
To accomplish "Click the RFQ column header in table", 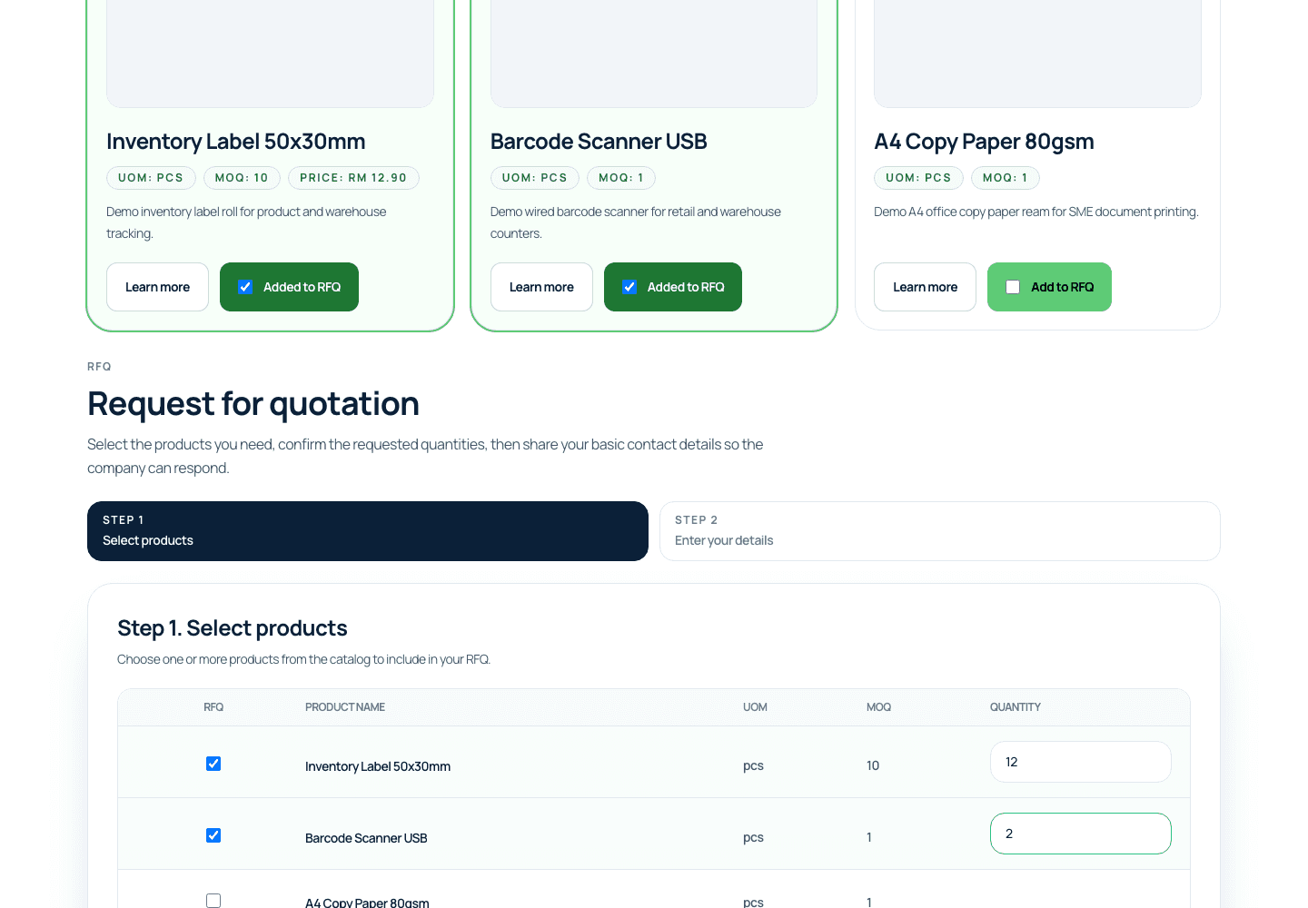I will click(x=213, y=707).
